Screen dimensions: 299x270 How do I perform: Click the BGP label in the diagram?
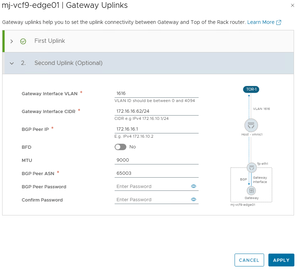point(243,179)
